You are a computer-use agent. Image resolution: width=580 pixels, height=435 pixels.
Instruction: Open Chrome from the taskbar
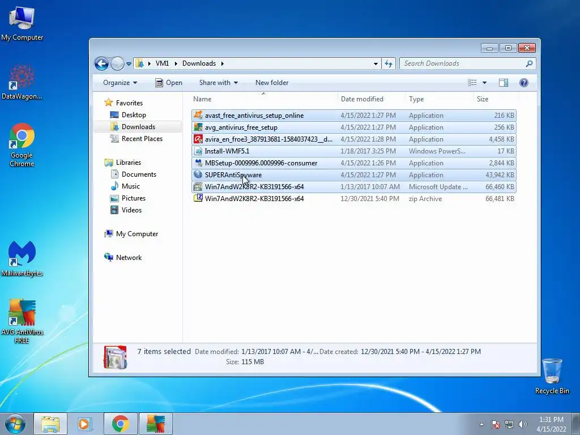(x=120, y=424)
